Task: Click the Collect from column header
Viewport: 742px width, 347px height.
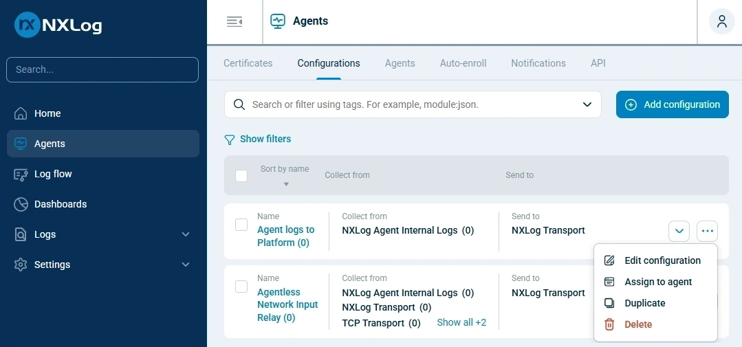Action: coord(347,175)
